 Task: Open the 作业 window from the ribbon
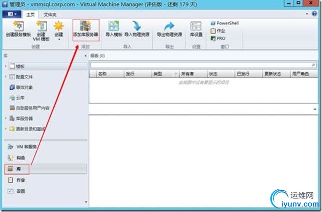pyautogui.click(x=218, y=31)
